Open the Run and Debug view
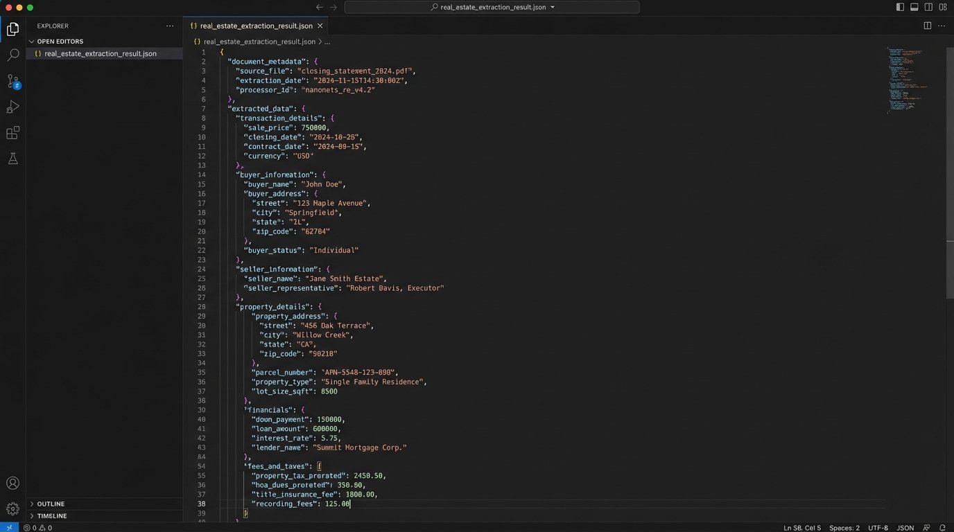This screenshot has height=532, width=954. [12, 107]
